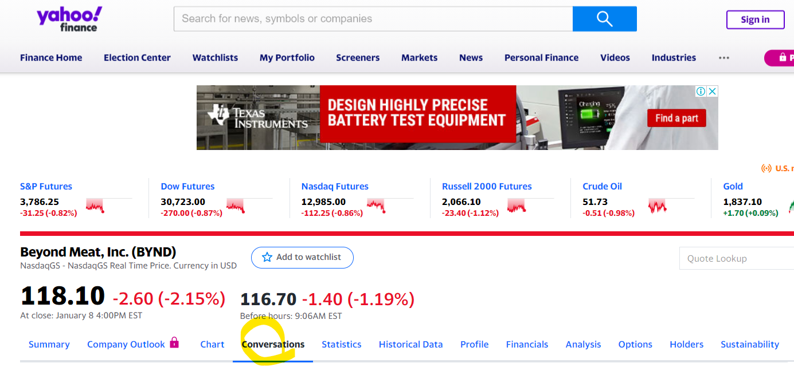Click the 118.10 closing price

[62, 296]
